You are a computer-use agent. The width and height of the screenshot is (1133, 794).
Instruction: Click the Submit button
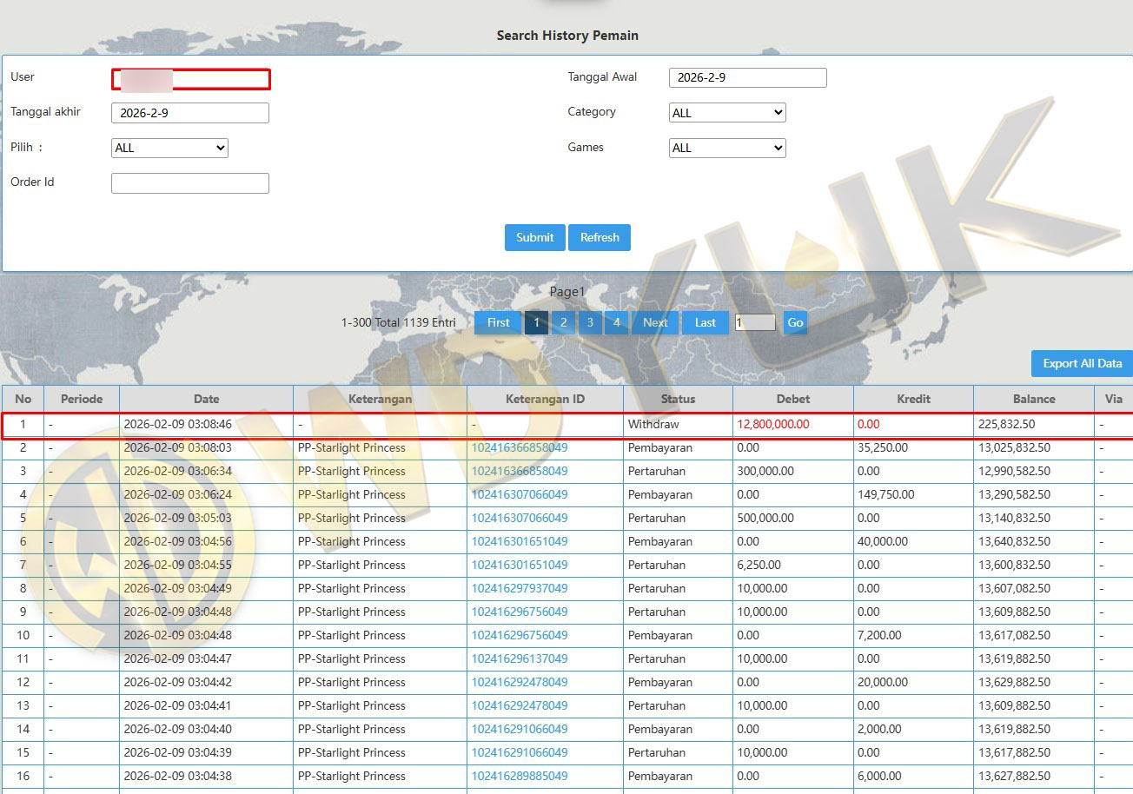point(534,237)
